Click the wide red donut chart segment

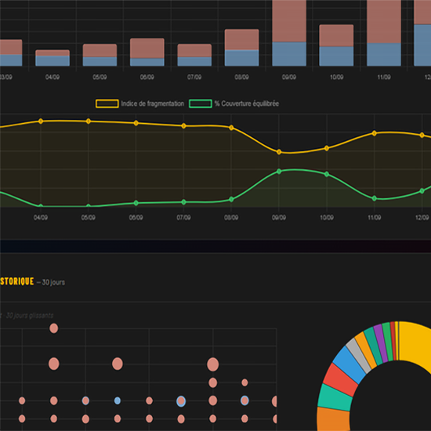tap(340, 380)
